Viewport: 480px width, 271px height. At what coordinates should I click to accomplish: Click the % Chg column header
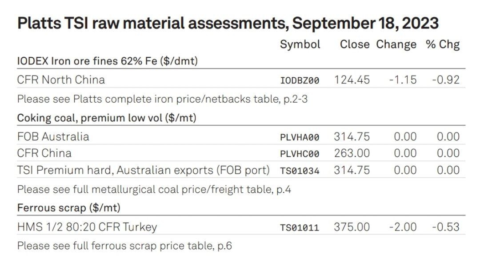[443, 45]
